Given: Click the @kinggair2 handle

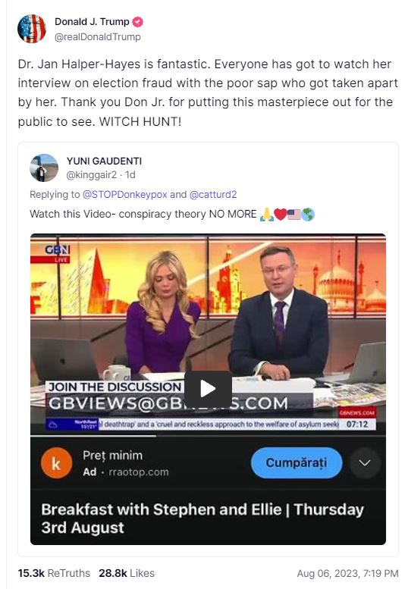Looking at the screenshot, I should pyautogui.click(x=91, y=174).
